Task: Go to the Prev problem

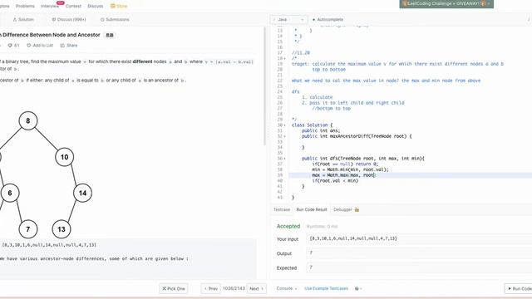Action: pos(210,288)
